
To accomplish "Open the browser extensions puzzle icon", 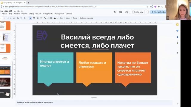I will click(159, 7).
